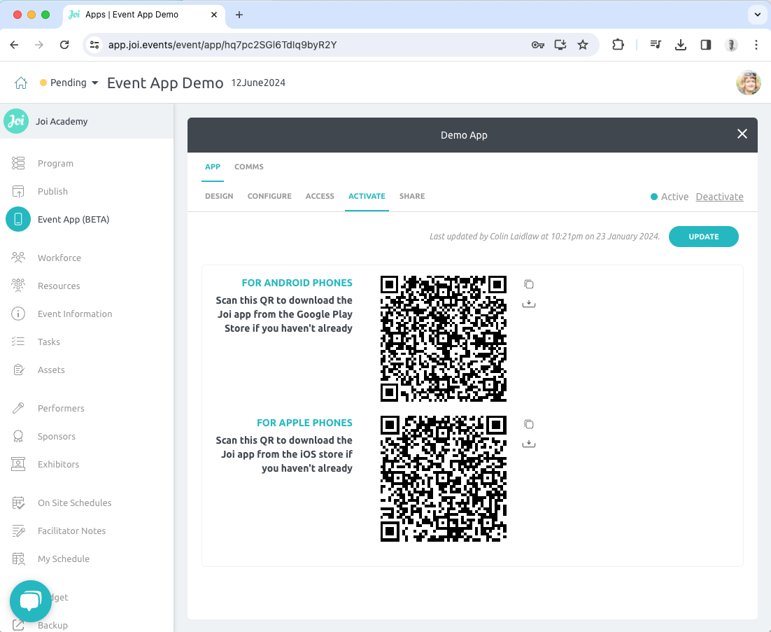Open the site information icon
This screenshot has width=771, height=632.
click(x=94, y=45)
